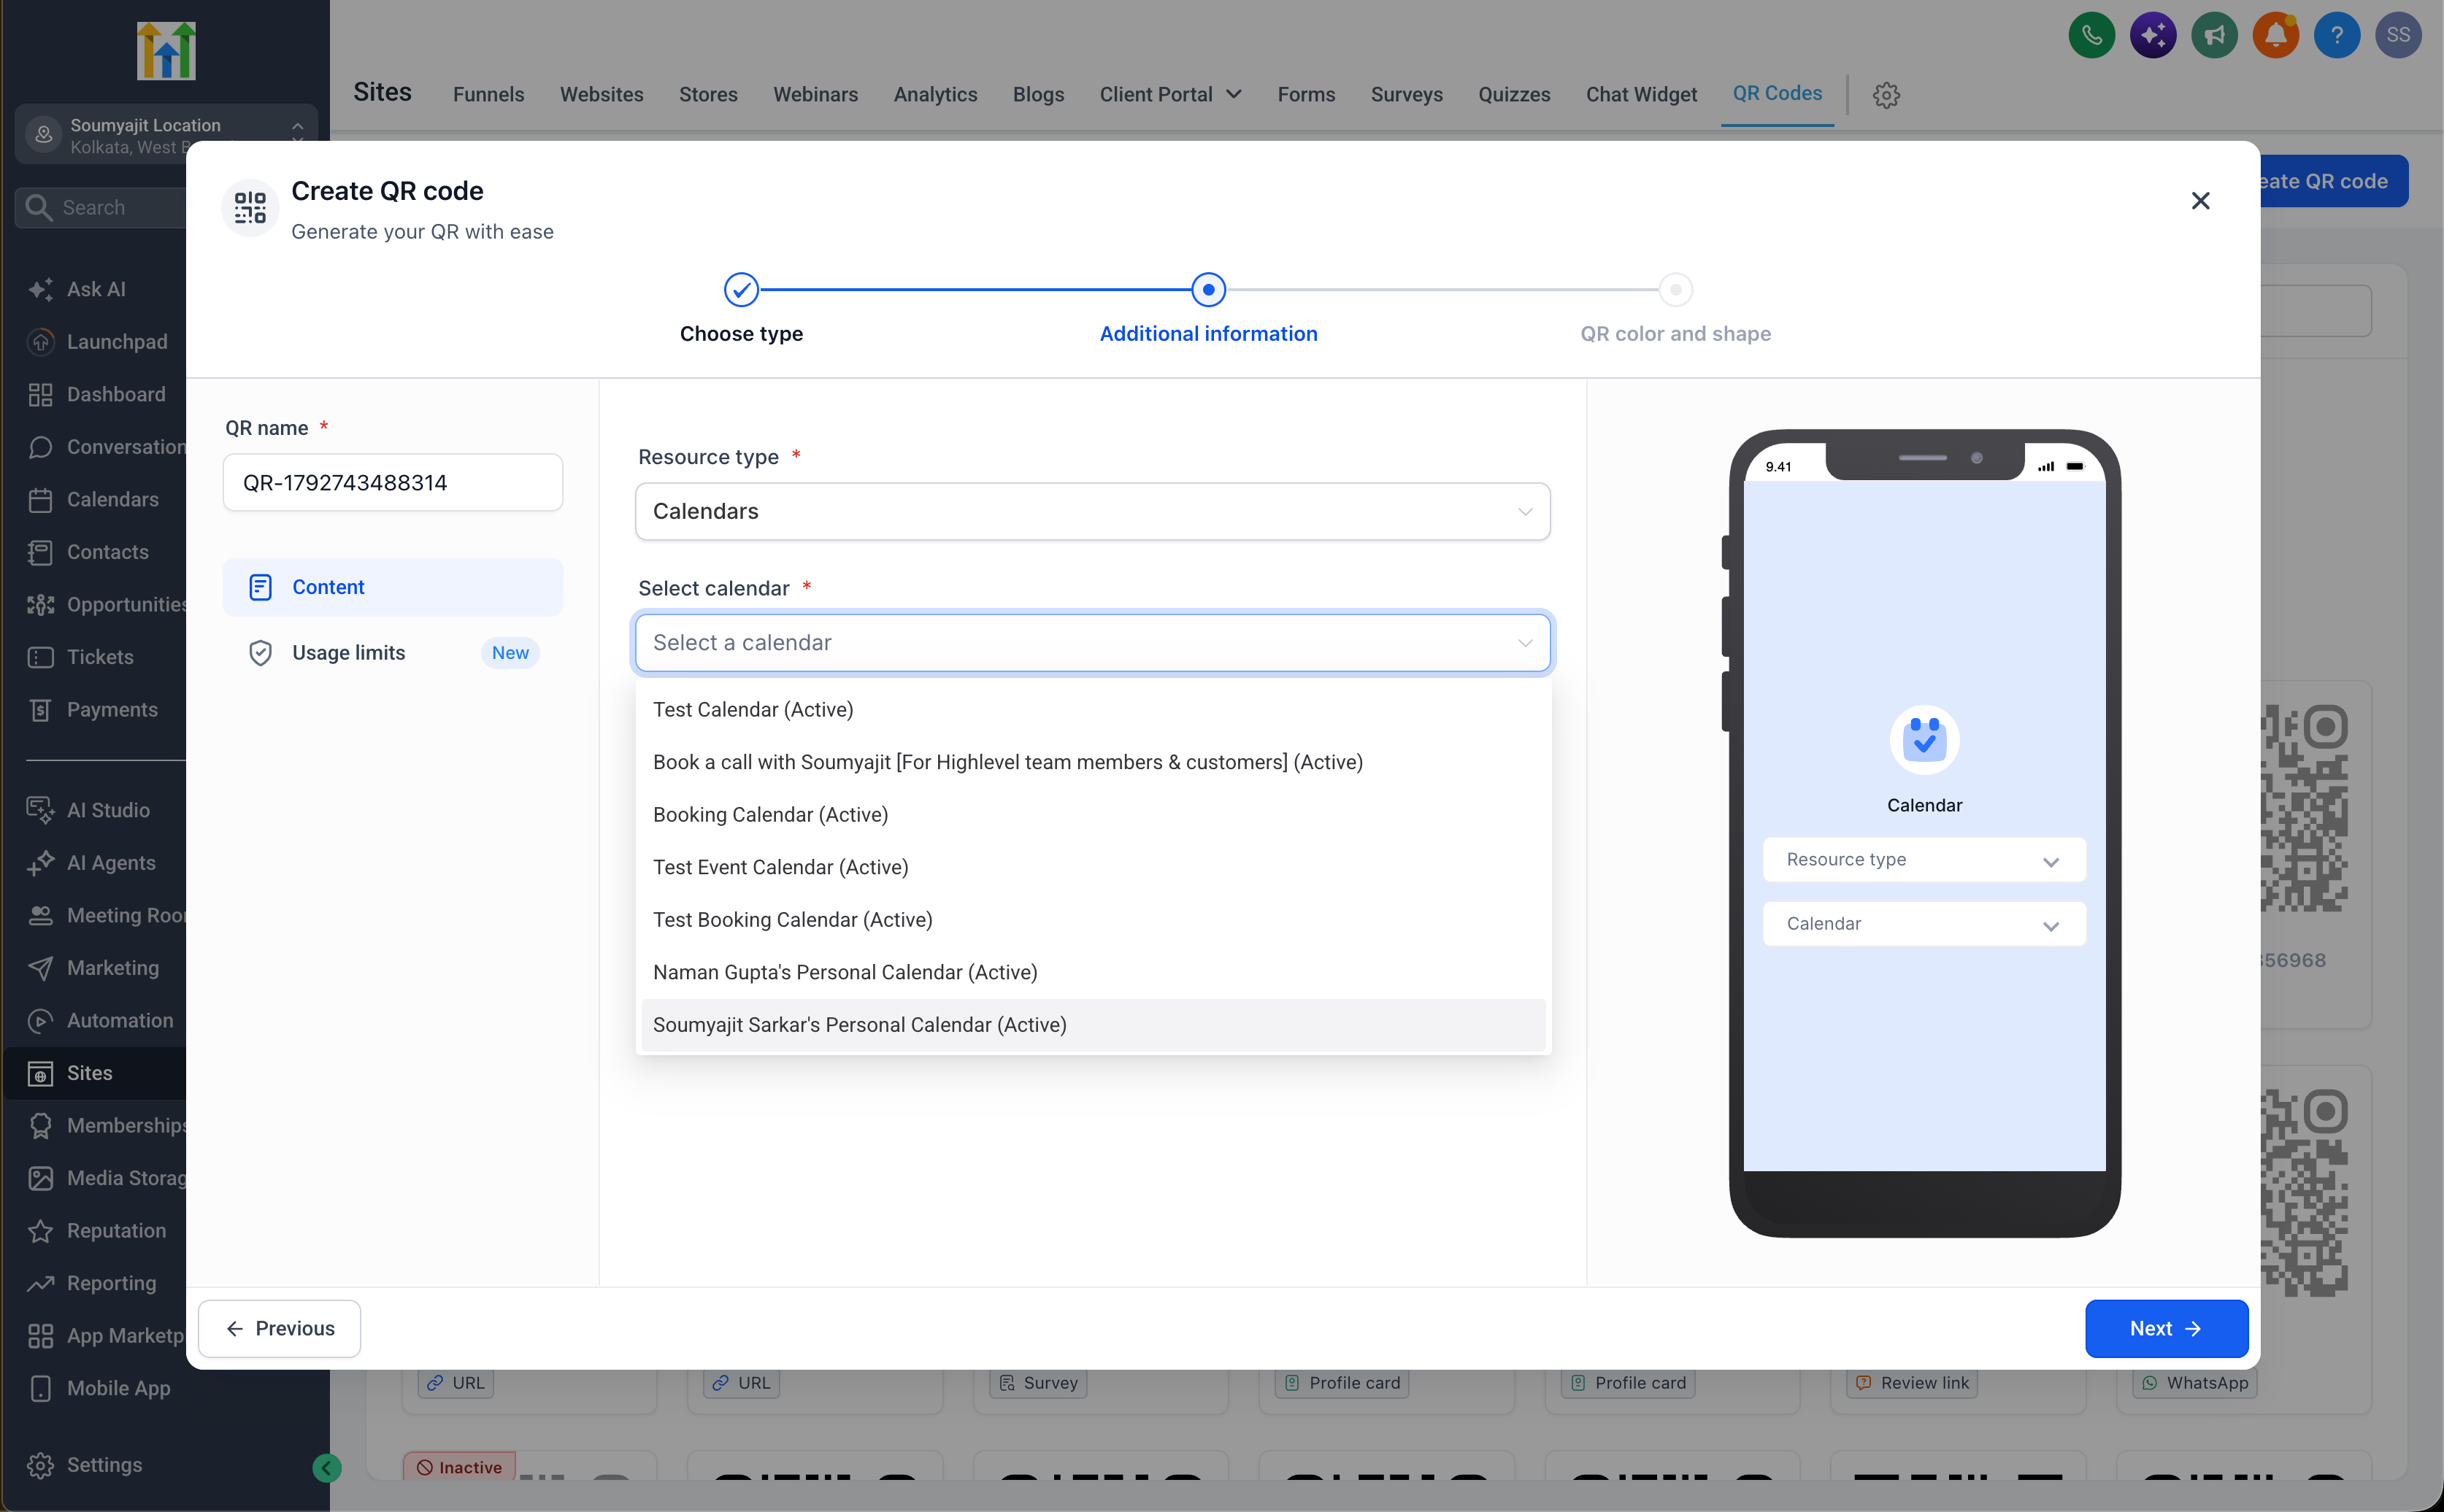
Task: Switch to the Funnels tab
Action: point(488,94)
